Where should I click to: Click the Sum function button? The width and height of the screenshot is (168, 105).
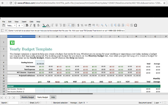(2, 31)
